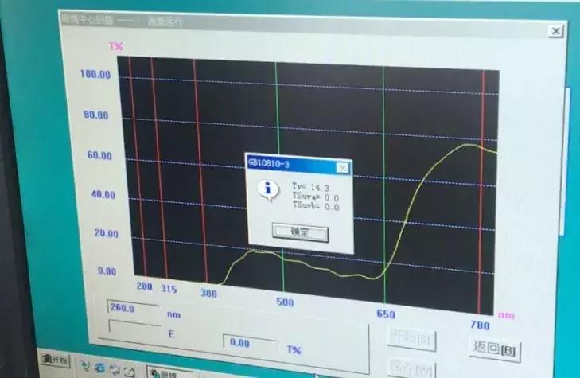Viewport: 580px width, 378px height.
Task: Click the greyed-out 保存[W] save button
Action: pos(411,368)
